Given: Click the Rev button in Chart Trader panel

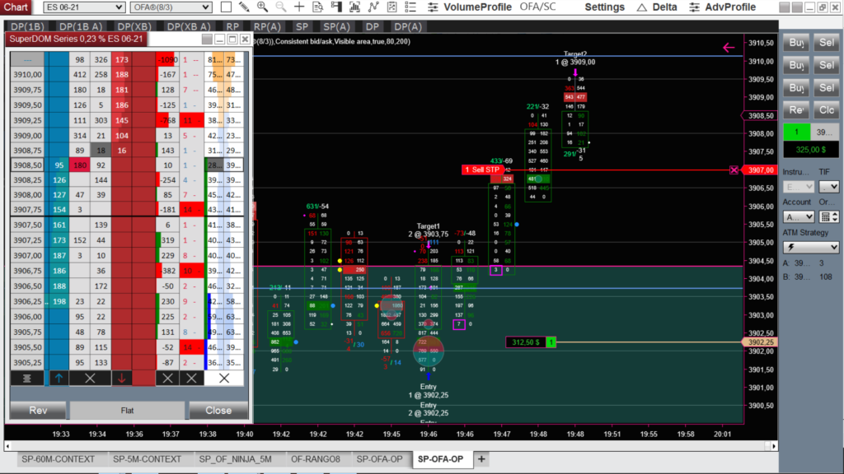Looking at the screenshot, I should (796, 110).
